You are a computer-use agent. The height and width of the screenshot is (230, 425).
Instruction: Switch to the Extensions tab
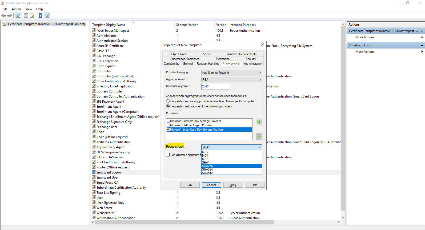point(223,59)
